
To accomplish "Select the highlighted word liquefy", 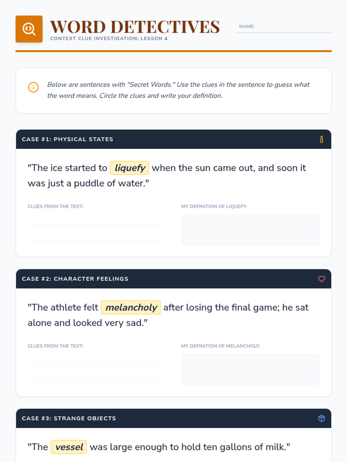I will tap(130, 168).
